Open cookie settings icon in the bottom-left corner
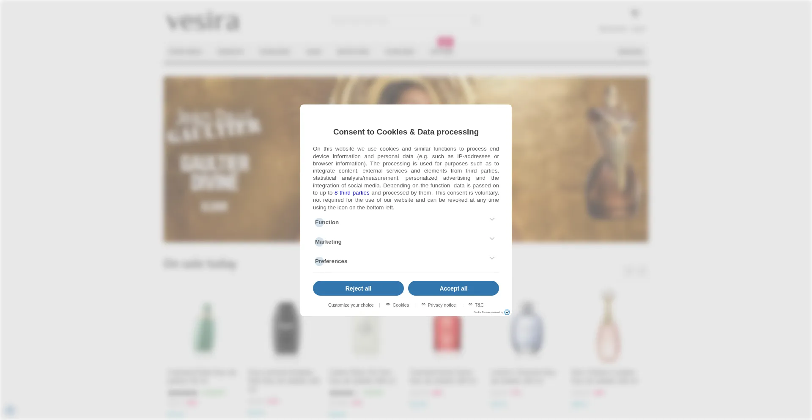 pyautogui.click(x=10, y=410)
